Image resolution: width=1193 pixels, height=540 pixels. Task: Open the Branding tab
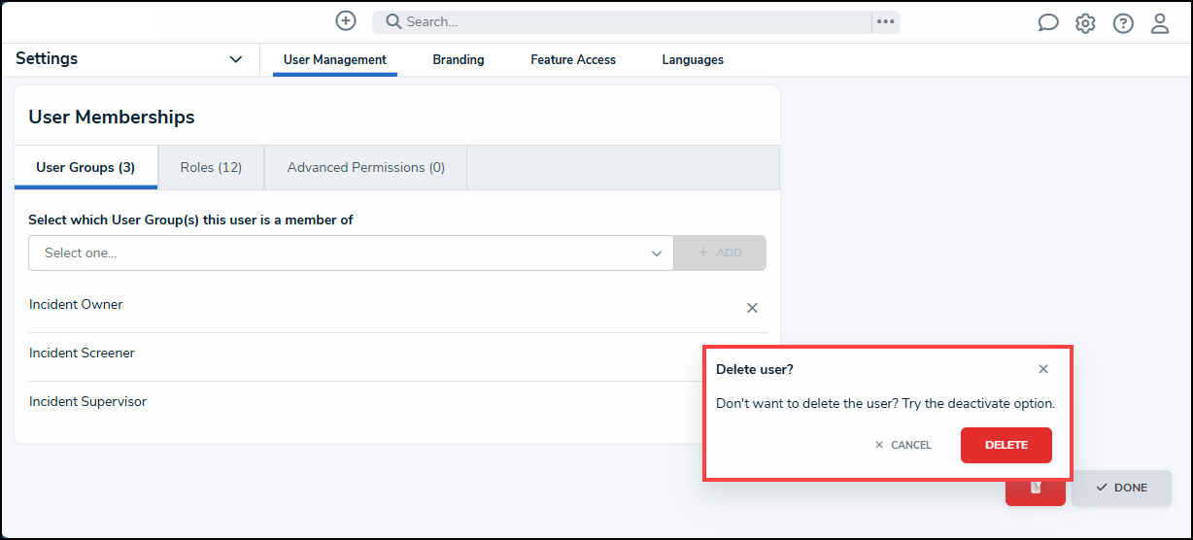click(x=459, y=59)
